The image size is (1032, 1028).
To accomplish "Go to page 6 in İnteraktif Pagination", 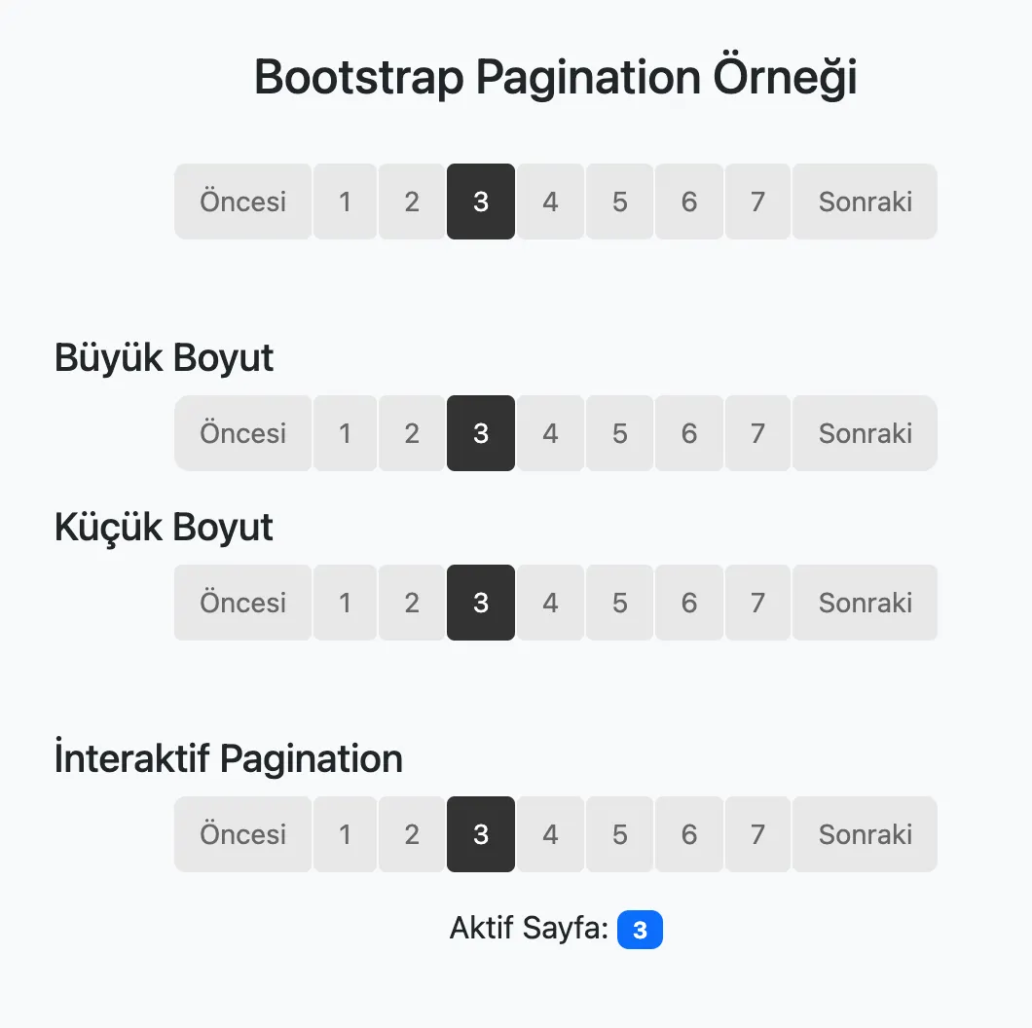I will click(689, 834).
